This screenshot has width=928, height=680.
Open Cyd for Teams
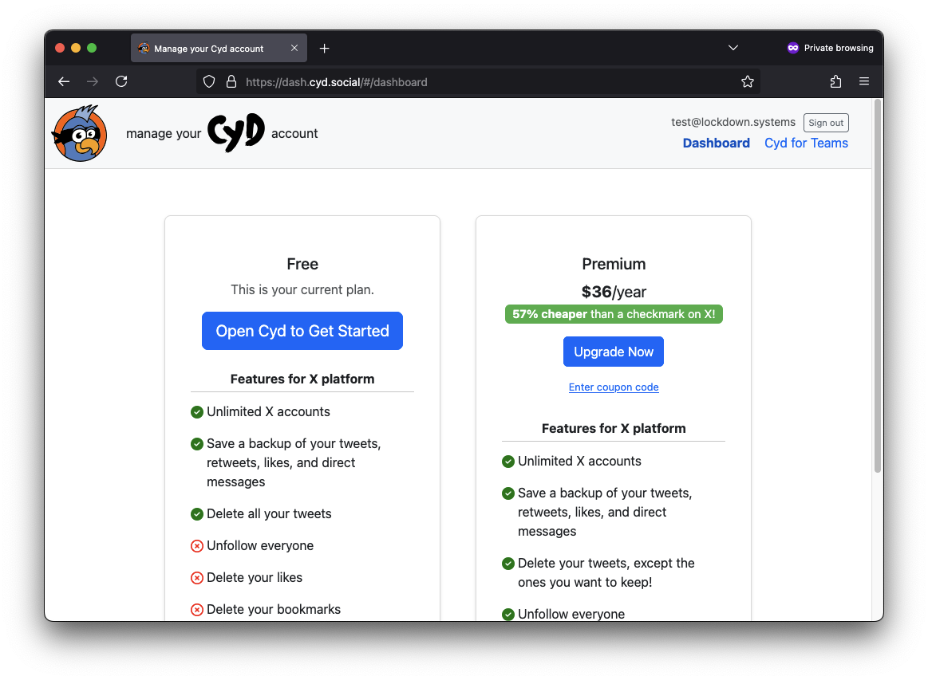click(x=806, y=143)
